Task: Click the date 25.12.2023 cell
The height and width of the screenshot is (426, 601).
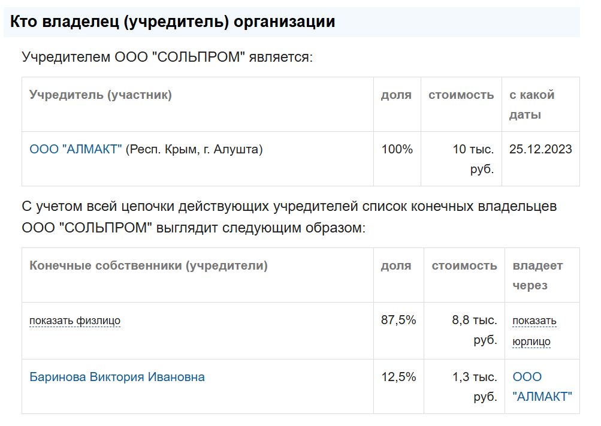Action: pyautogui.click(x=540, y=149)
